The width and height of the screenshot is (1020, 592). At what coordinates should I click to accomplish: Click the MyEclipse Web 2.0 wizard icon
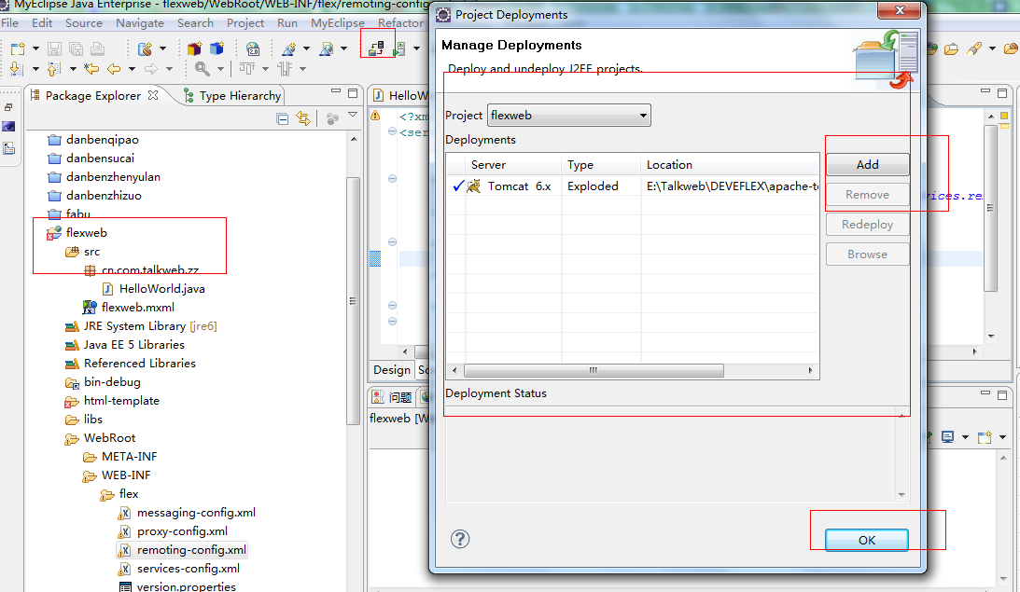[x=288, y=48]
